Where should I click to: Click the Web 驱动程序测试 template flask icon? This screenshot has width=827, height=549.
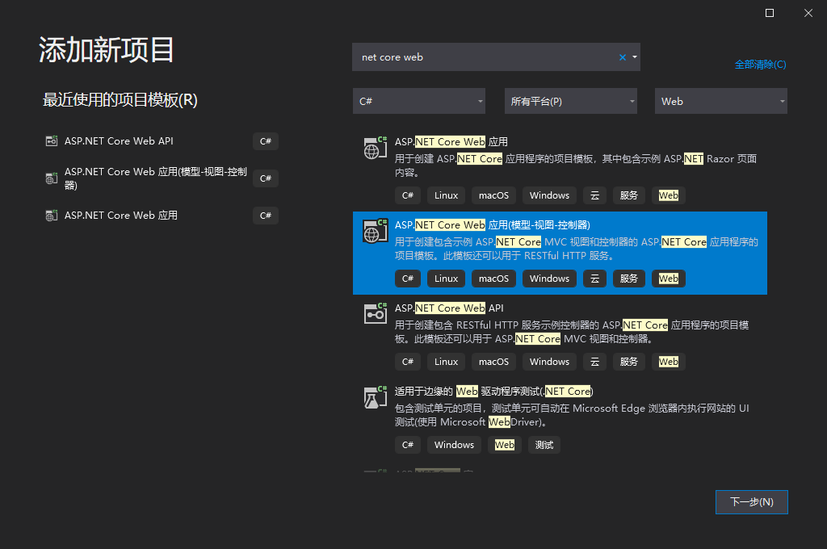(375, 397)
